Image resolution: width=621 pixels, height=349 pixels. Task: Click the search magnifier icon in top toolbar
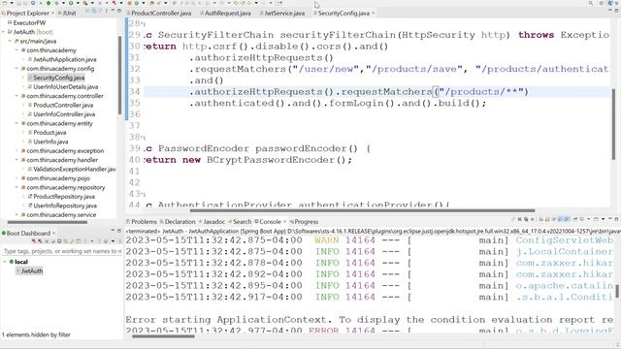591,3
